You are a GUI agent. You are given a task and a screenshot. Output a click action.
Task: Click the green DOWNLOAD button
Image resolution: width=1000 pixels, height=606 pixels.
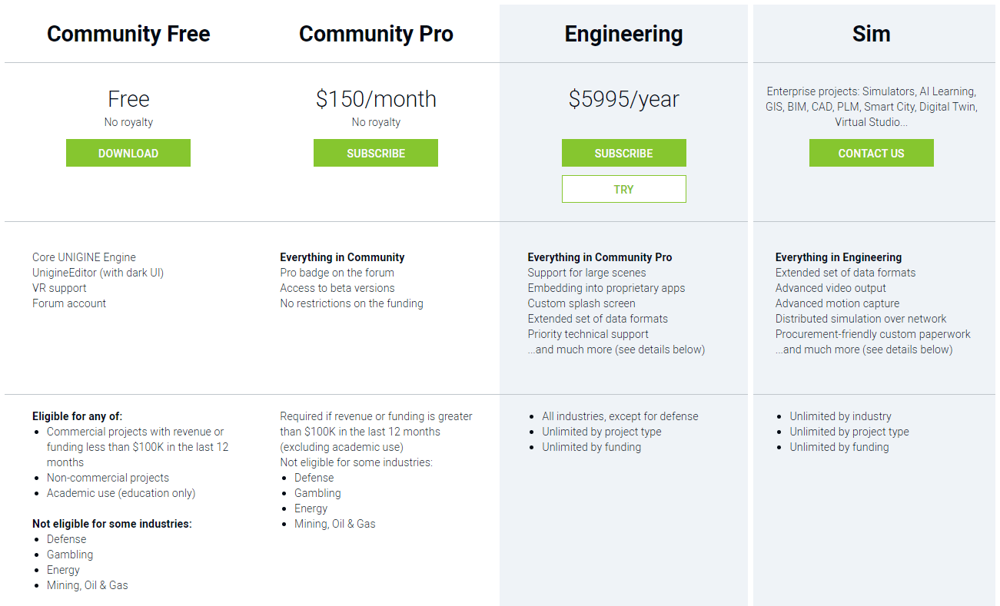pos(128,153)
